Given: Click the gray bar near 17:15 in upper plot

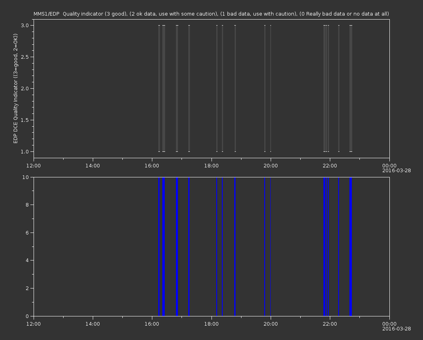Looking at the screenshot, I should click(x=189, y=88).
